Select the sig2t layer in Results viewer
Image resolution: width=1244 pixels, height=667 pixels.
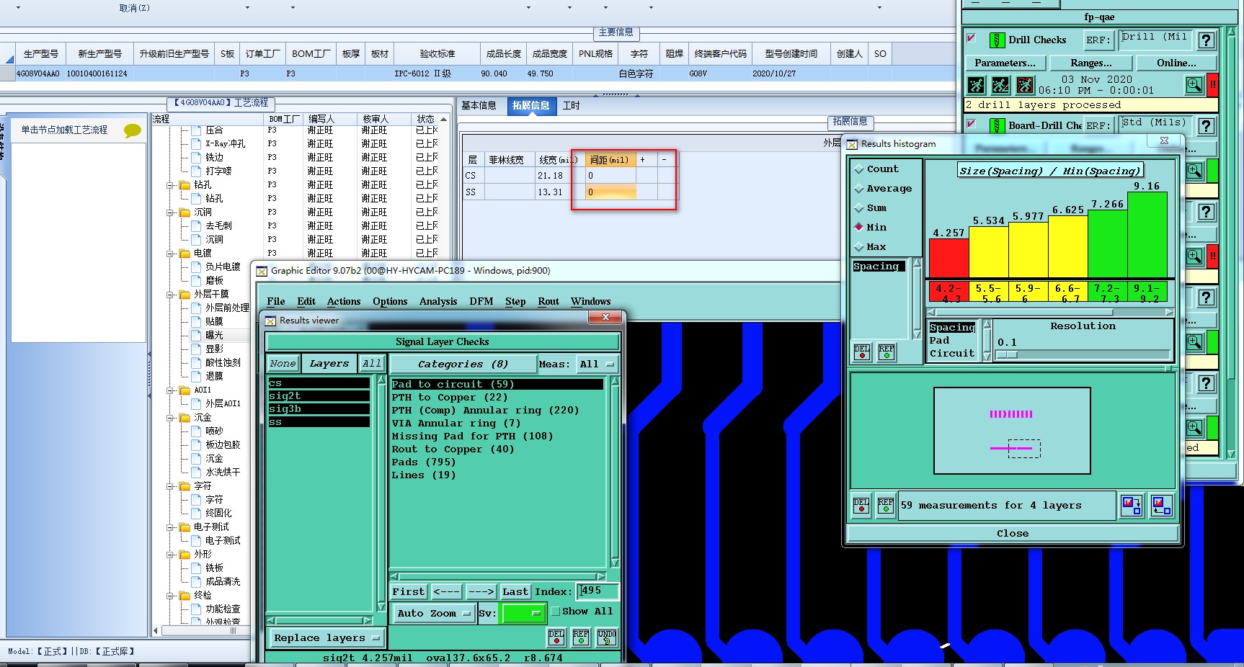[x=319, y=396]
